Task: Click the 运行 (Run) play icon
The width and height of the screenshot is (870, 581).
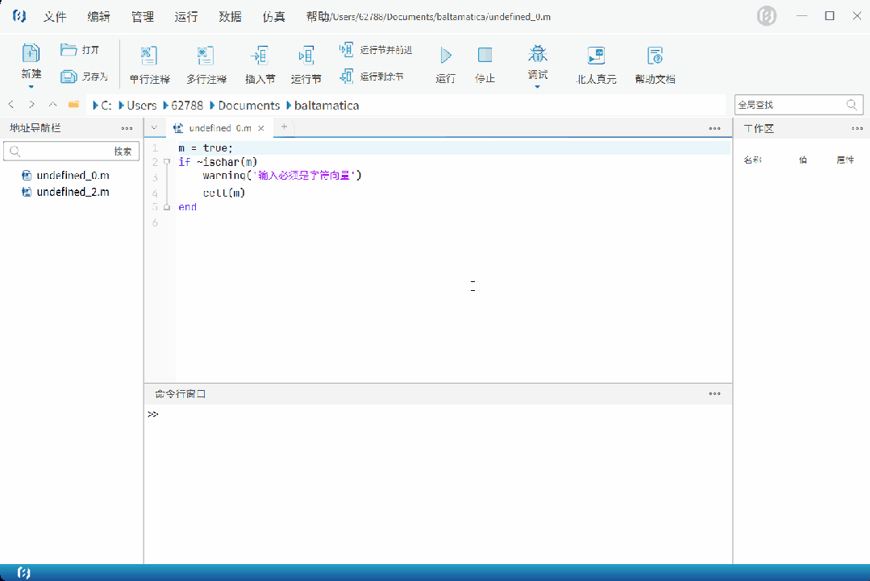Action: pyautogui.click(x=445, y=56)
